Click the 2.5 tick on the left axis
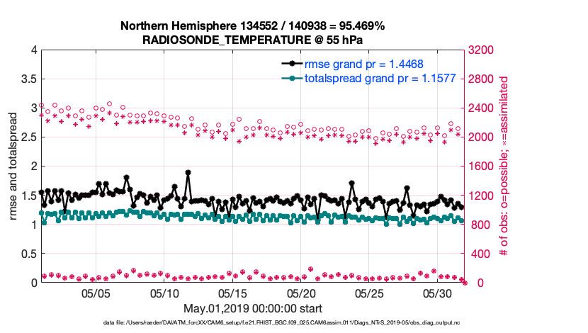Viewport: 588px width, 333px height. 28,137
